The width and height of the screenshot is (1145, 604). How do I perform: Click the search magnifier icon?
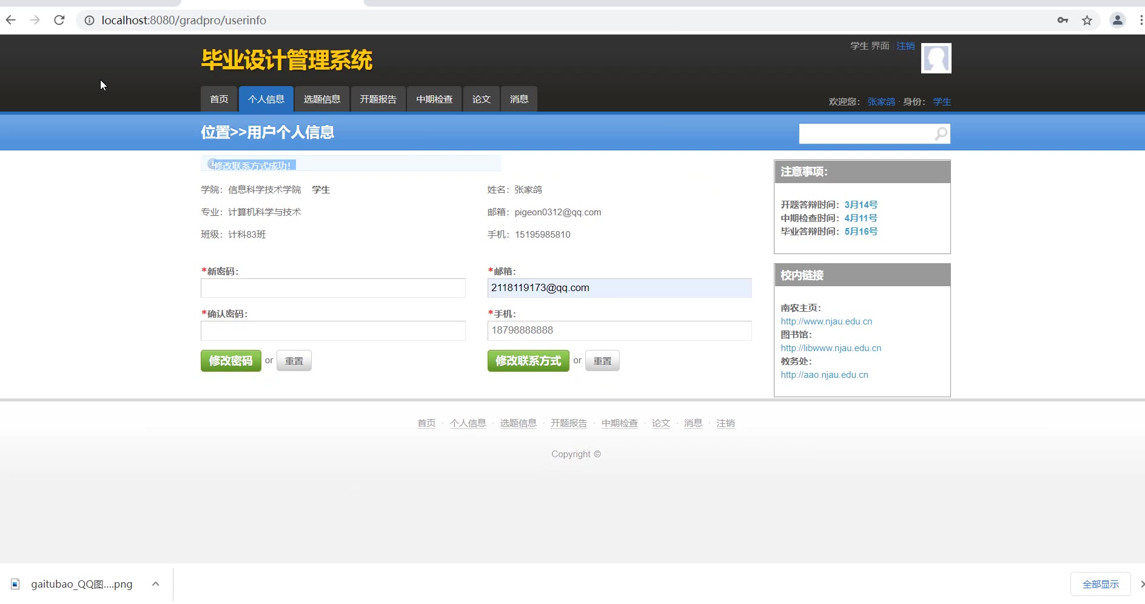(941, 133)
